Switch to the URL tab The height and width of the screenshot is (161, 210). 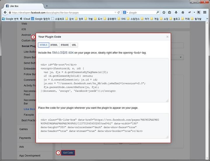tap(74, 45)
